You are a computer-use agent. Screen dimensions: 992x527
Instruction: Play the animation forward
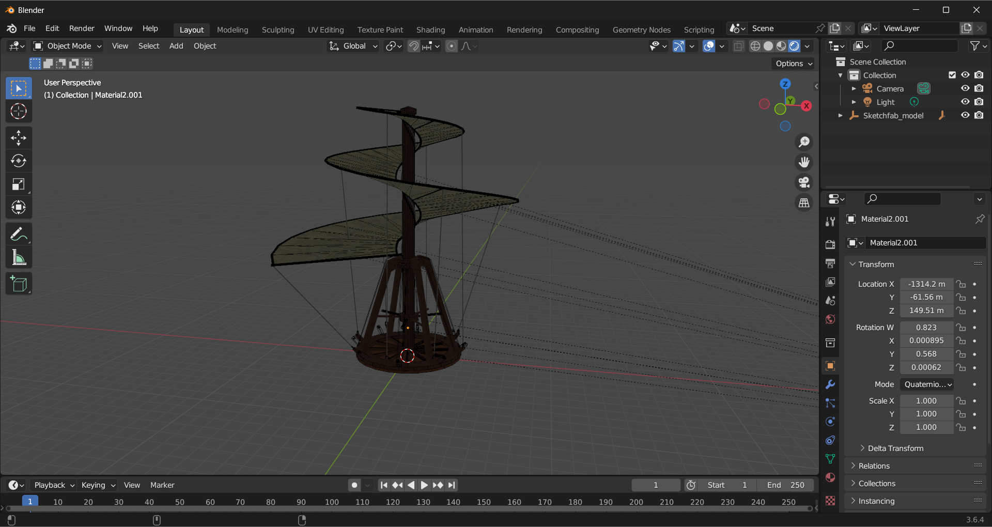(x=424, y=485)
